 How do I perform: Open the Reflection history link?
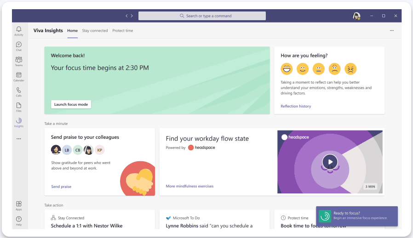click(296, 106)
